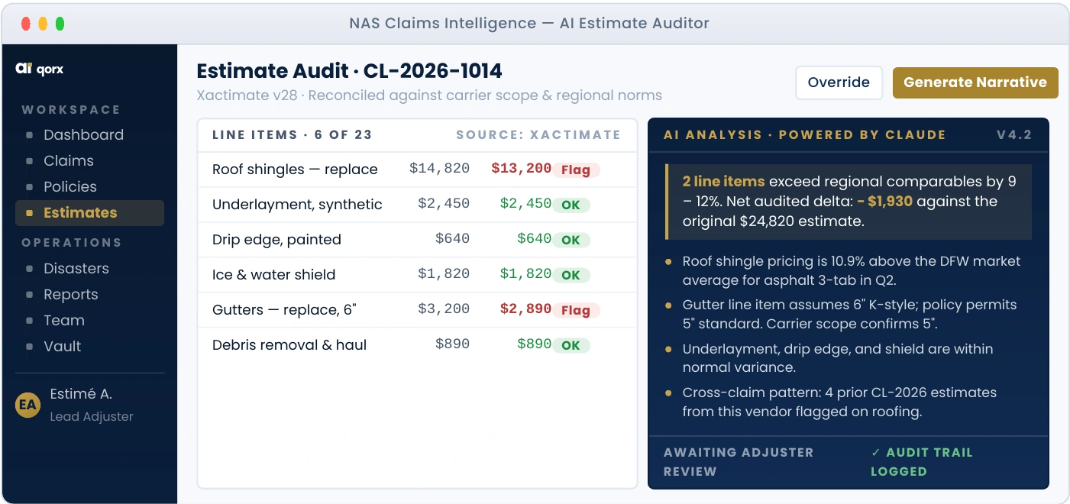Click original amount $3,200 for gutters

[444, 309]
